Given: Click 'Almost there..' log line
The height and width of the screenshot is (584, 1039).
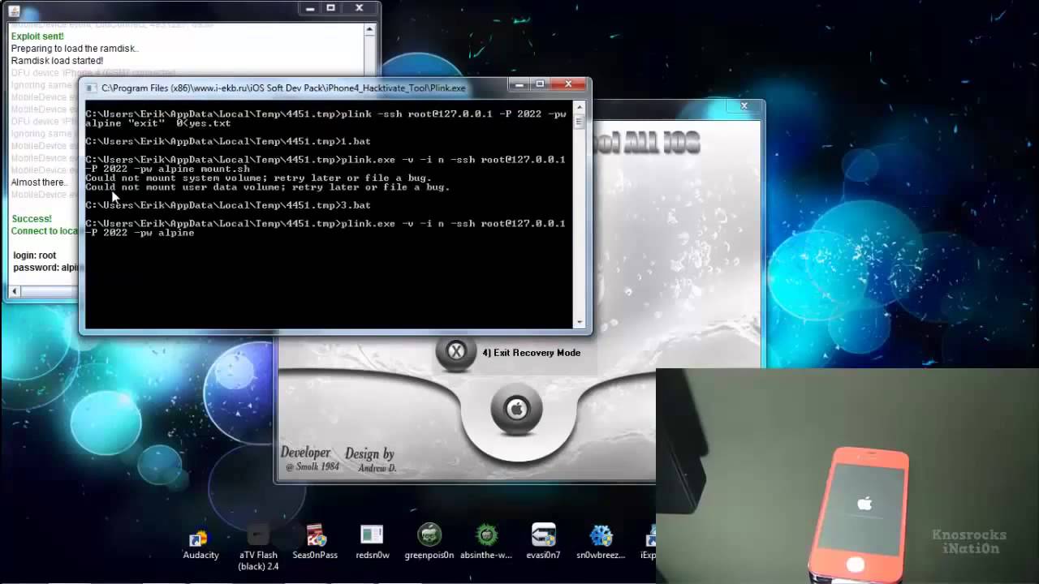Looking at the screenshot, I should click(38, 182).
